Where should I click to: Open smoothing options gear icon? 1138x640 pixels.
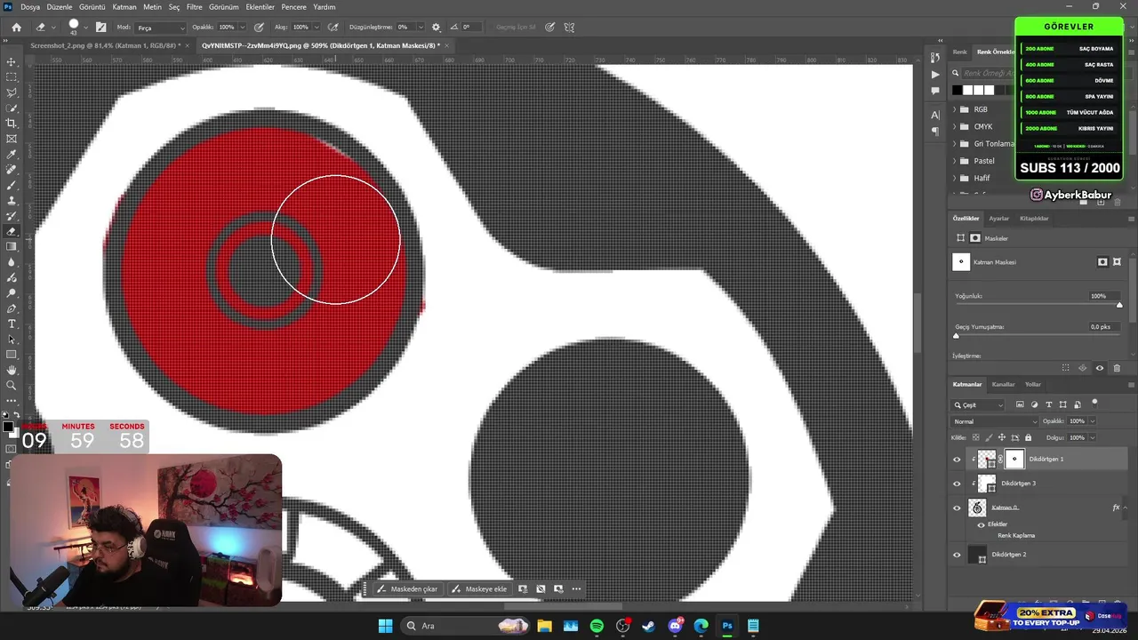coord(436,27)
